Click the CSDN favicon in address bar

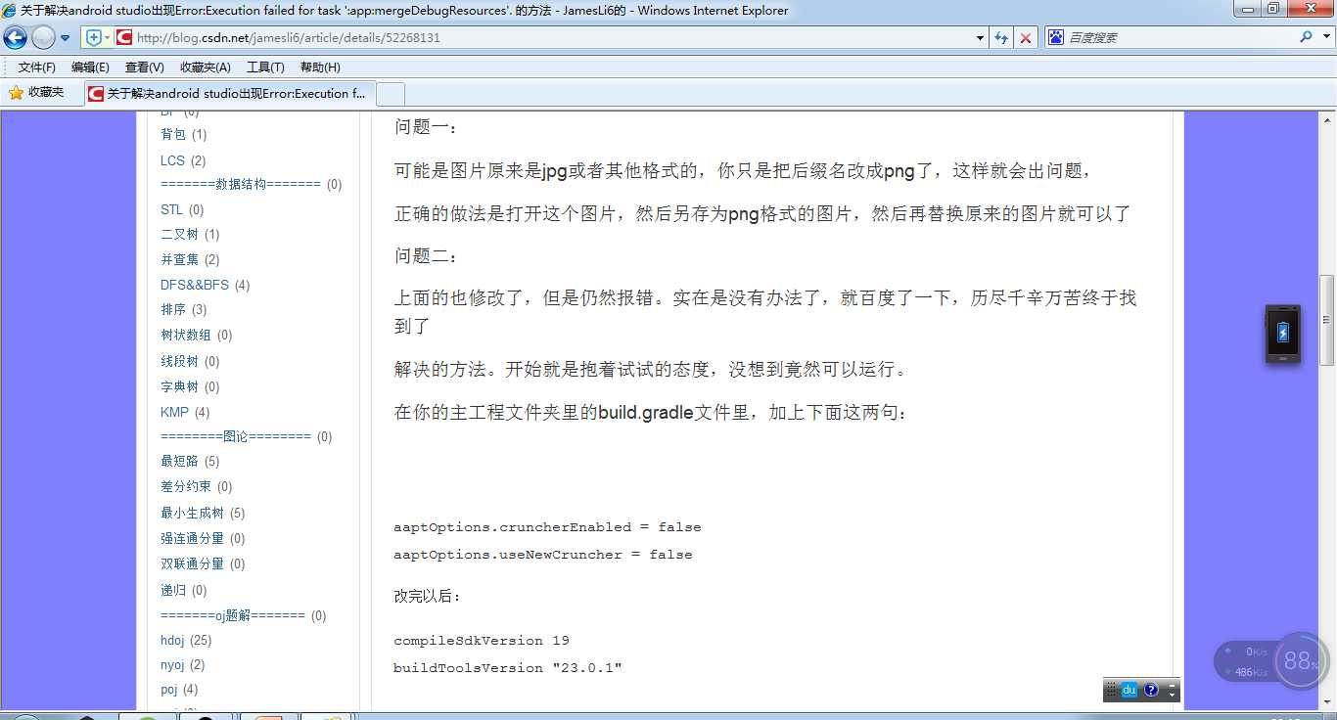pos(123,37)
